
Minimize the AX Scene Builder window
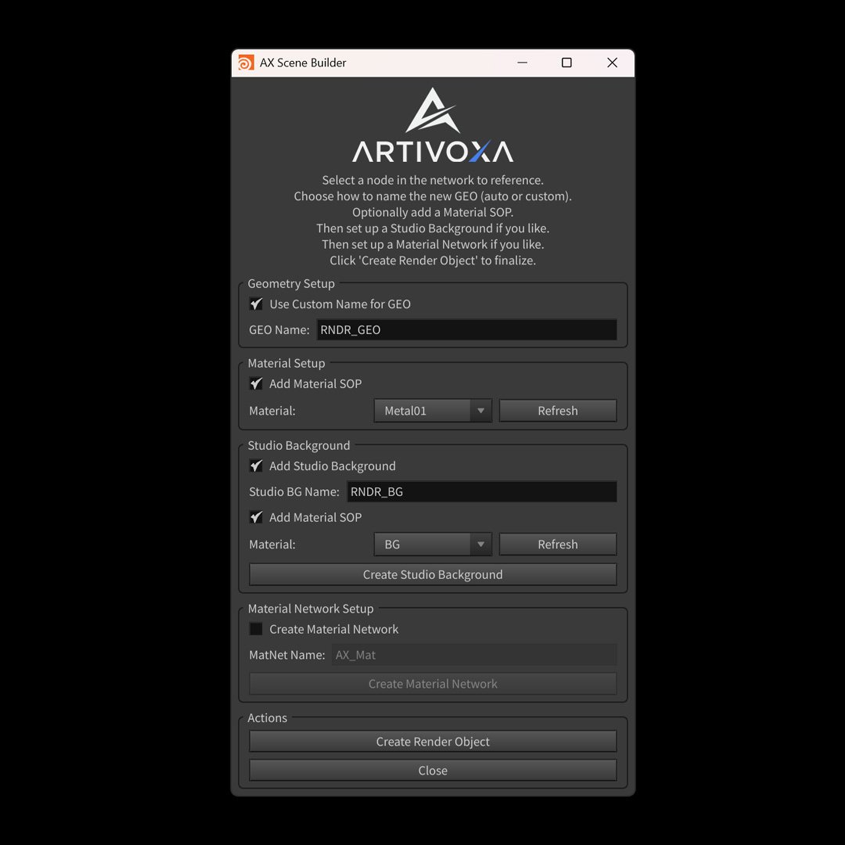(x=522, y=63)
